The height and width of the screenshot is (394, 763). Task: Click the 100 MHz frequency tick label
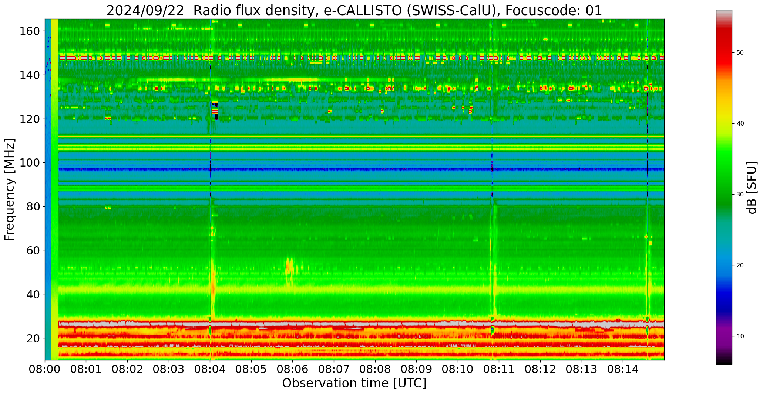tap(29, 163)
